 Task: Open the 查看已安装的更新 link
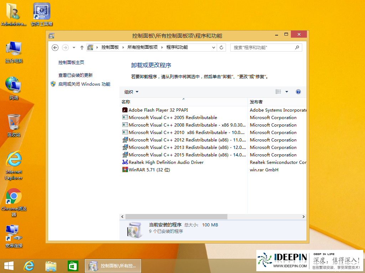pos(76,75)
